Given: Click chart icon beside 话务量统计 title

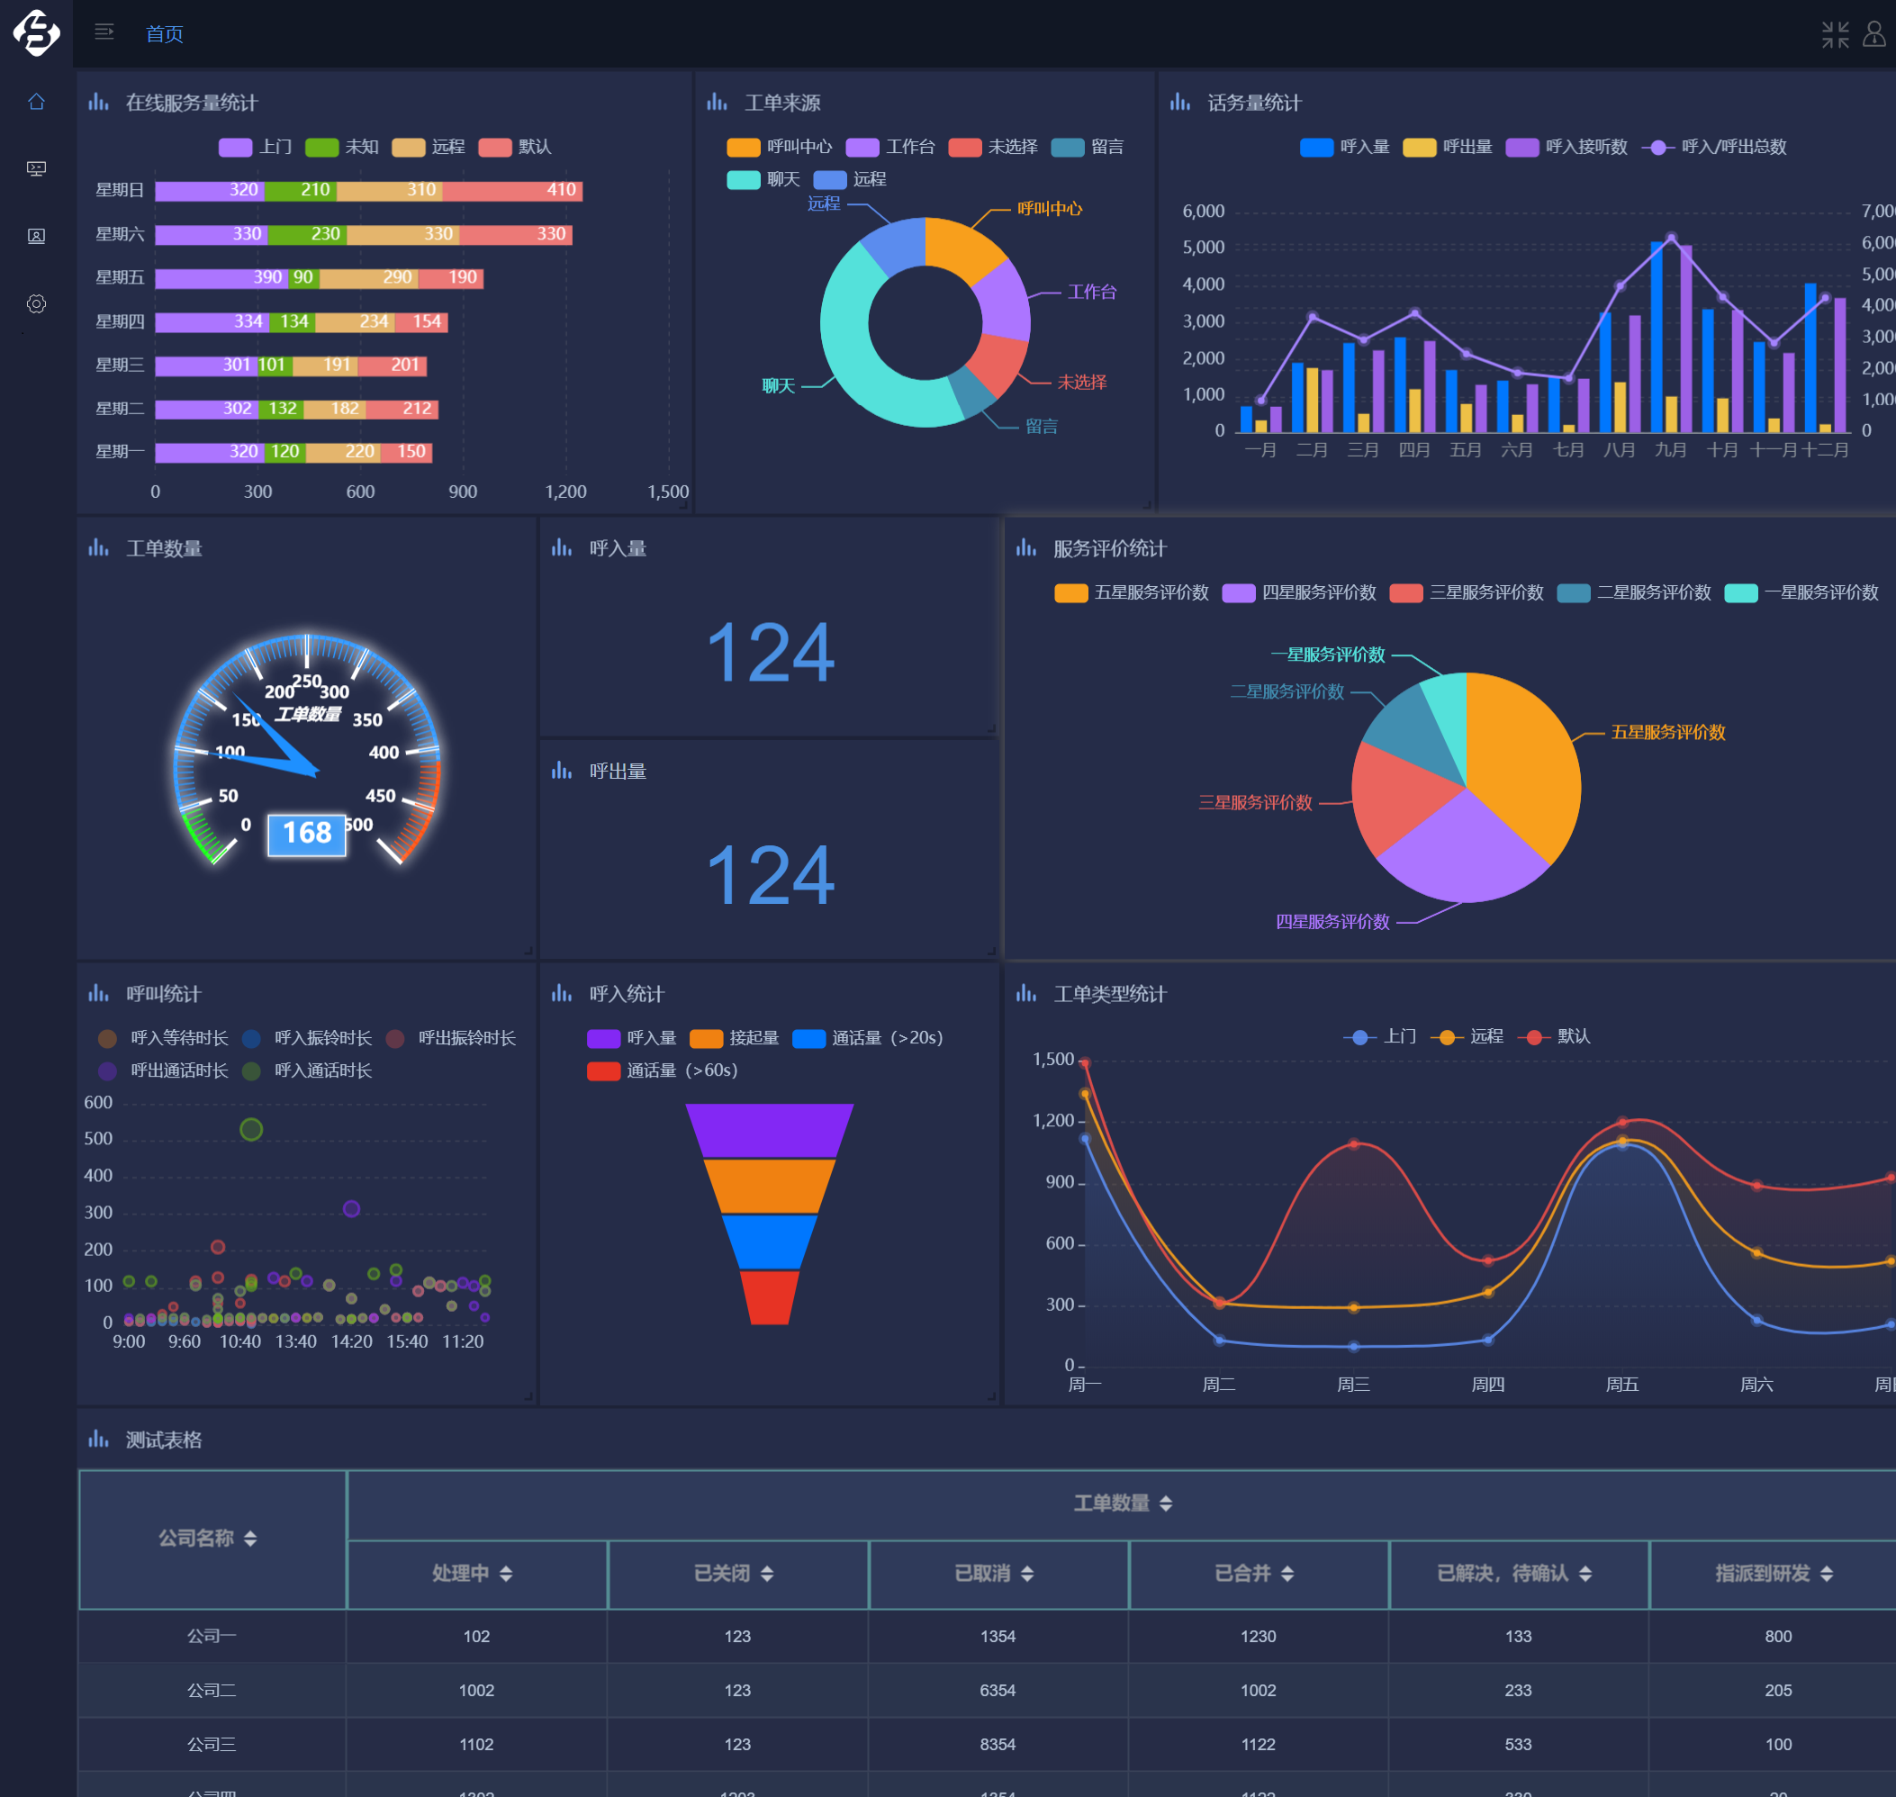Looking at the screenshot, I should click(1180, 102).
